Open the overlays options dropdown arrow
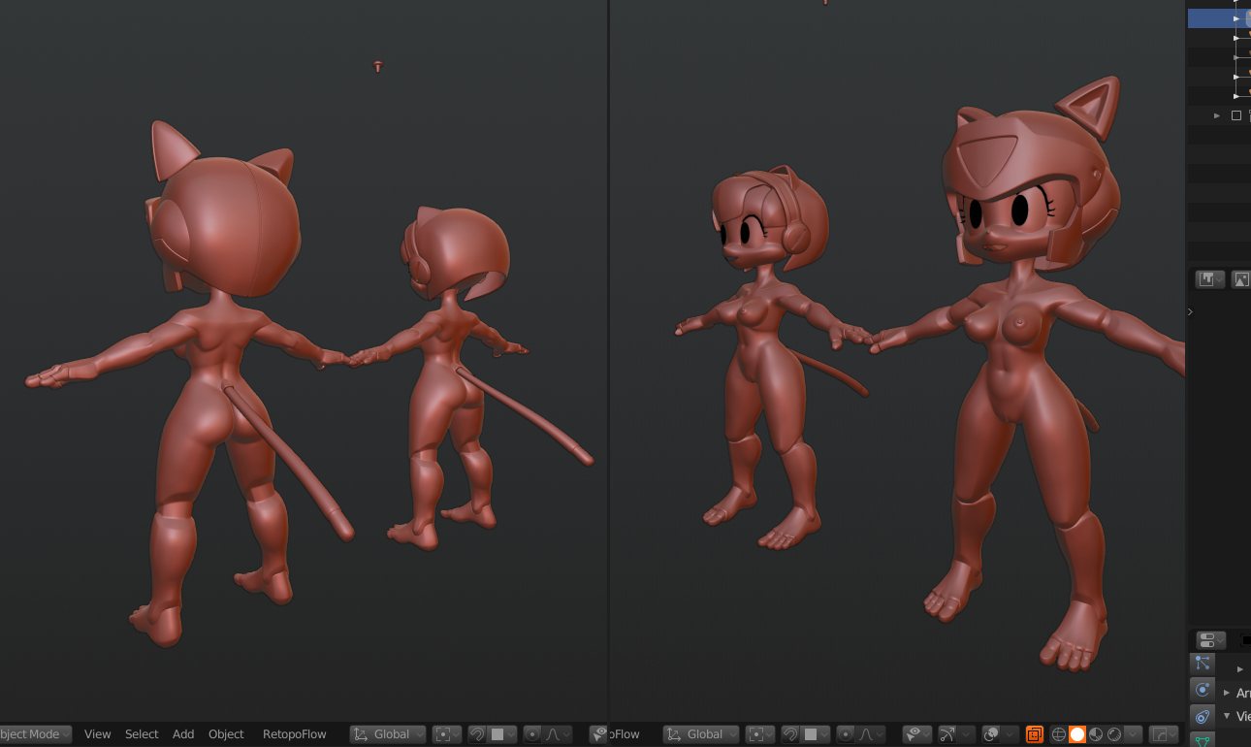This screenshot has height=747, width=1251. click(1010, 734)
